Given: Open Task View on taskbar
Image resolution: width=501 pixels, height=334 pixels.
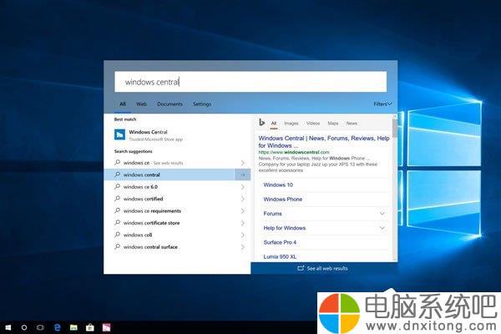Looking at the screenshot, I should click(40, 327).
